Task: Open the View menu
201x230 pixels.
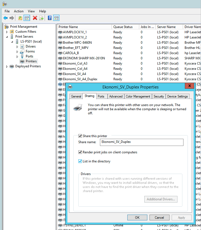Action: point(31,11)
